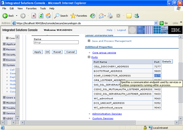Click the DCS_UNICAST_ADDRESS row name
183x130 pixels.
click(109, 103)
